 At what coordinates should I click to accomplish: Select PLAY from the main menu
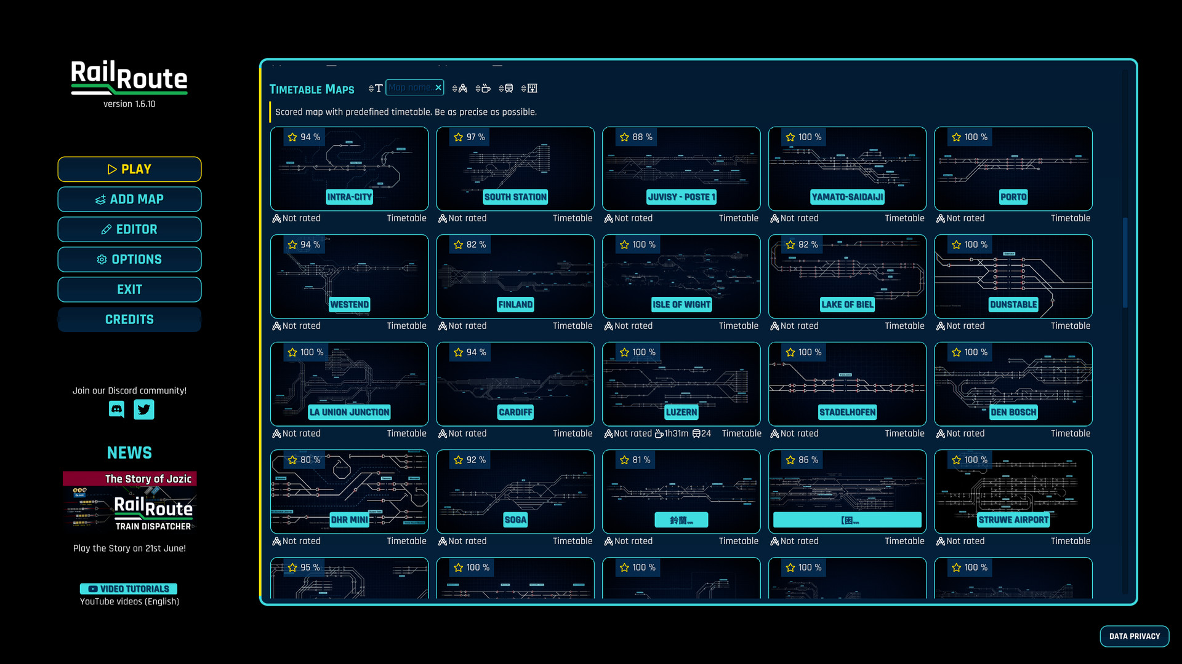click(129, 168)
